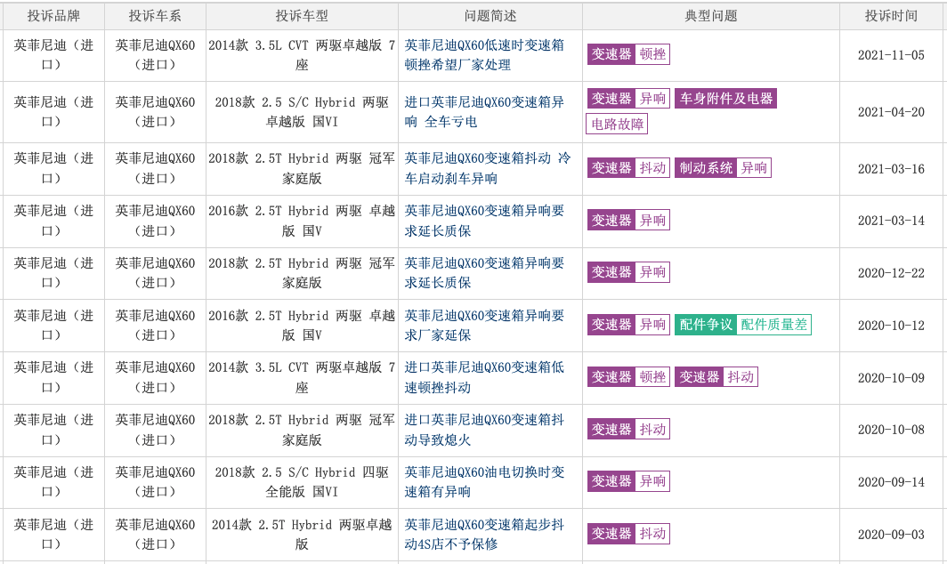Click the 变速器 抖动 tag in 2020-10-09 row
Image resolution: width=947 pixels, height=564 pixels.
click(x=716, y=377)
